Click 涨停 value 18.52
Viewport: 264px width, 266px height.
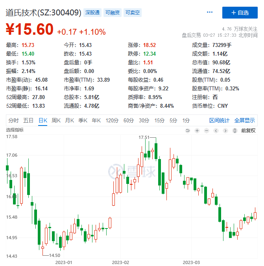150,45
